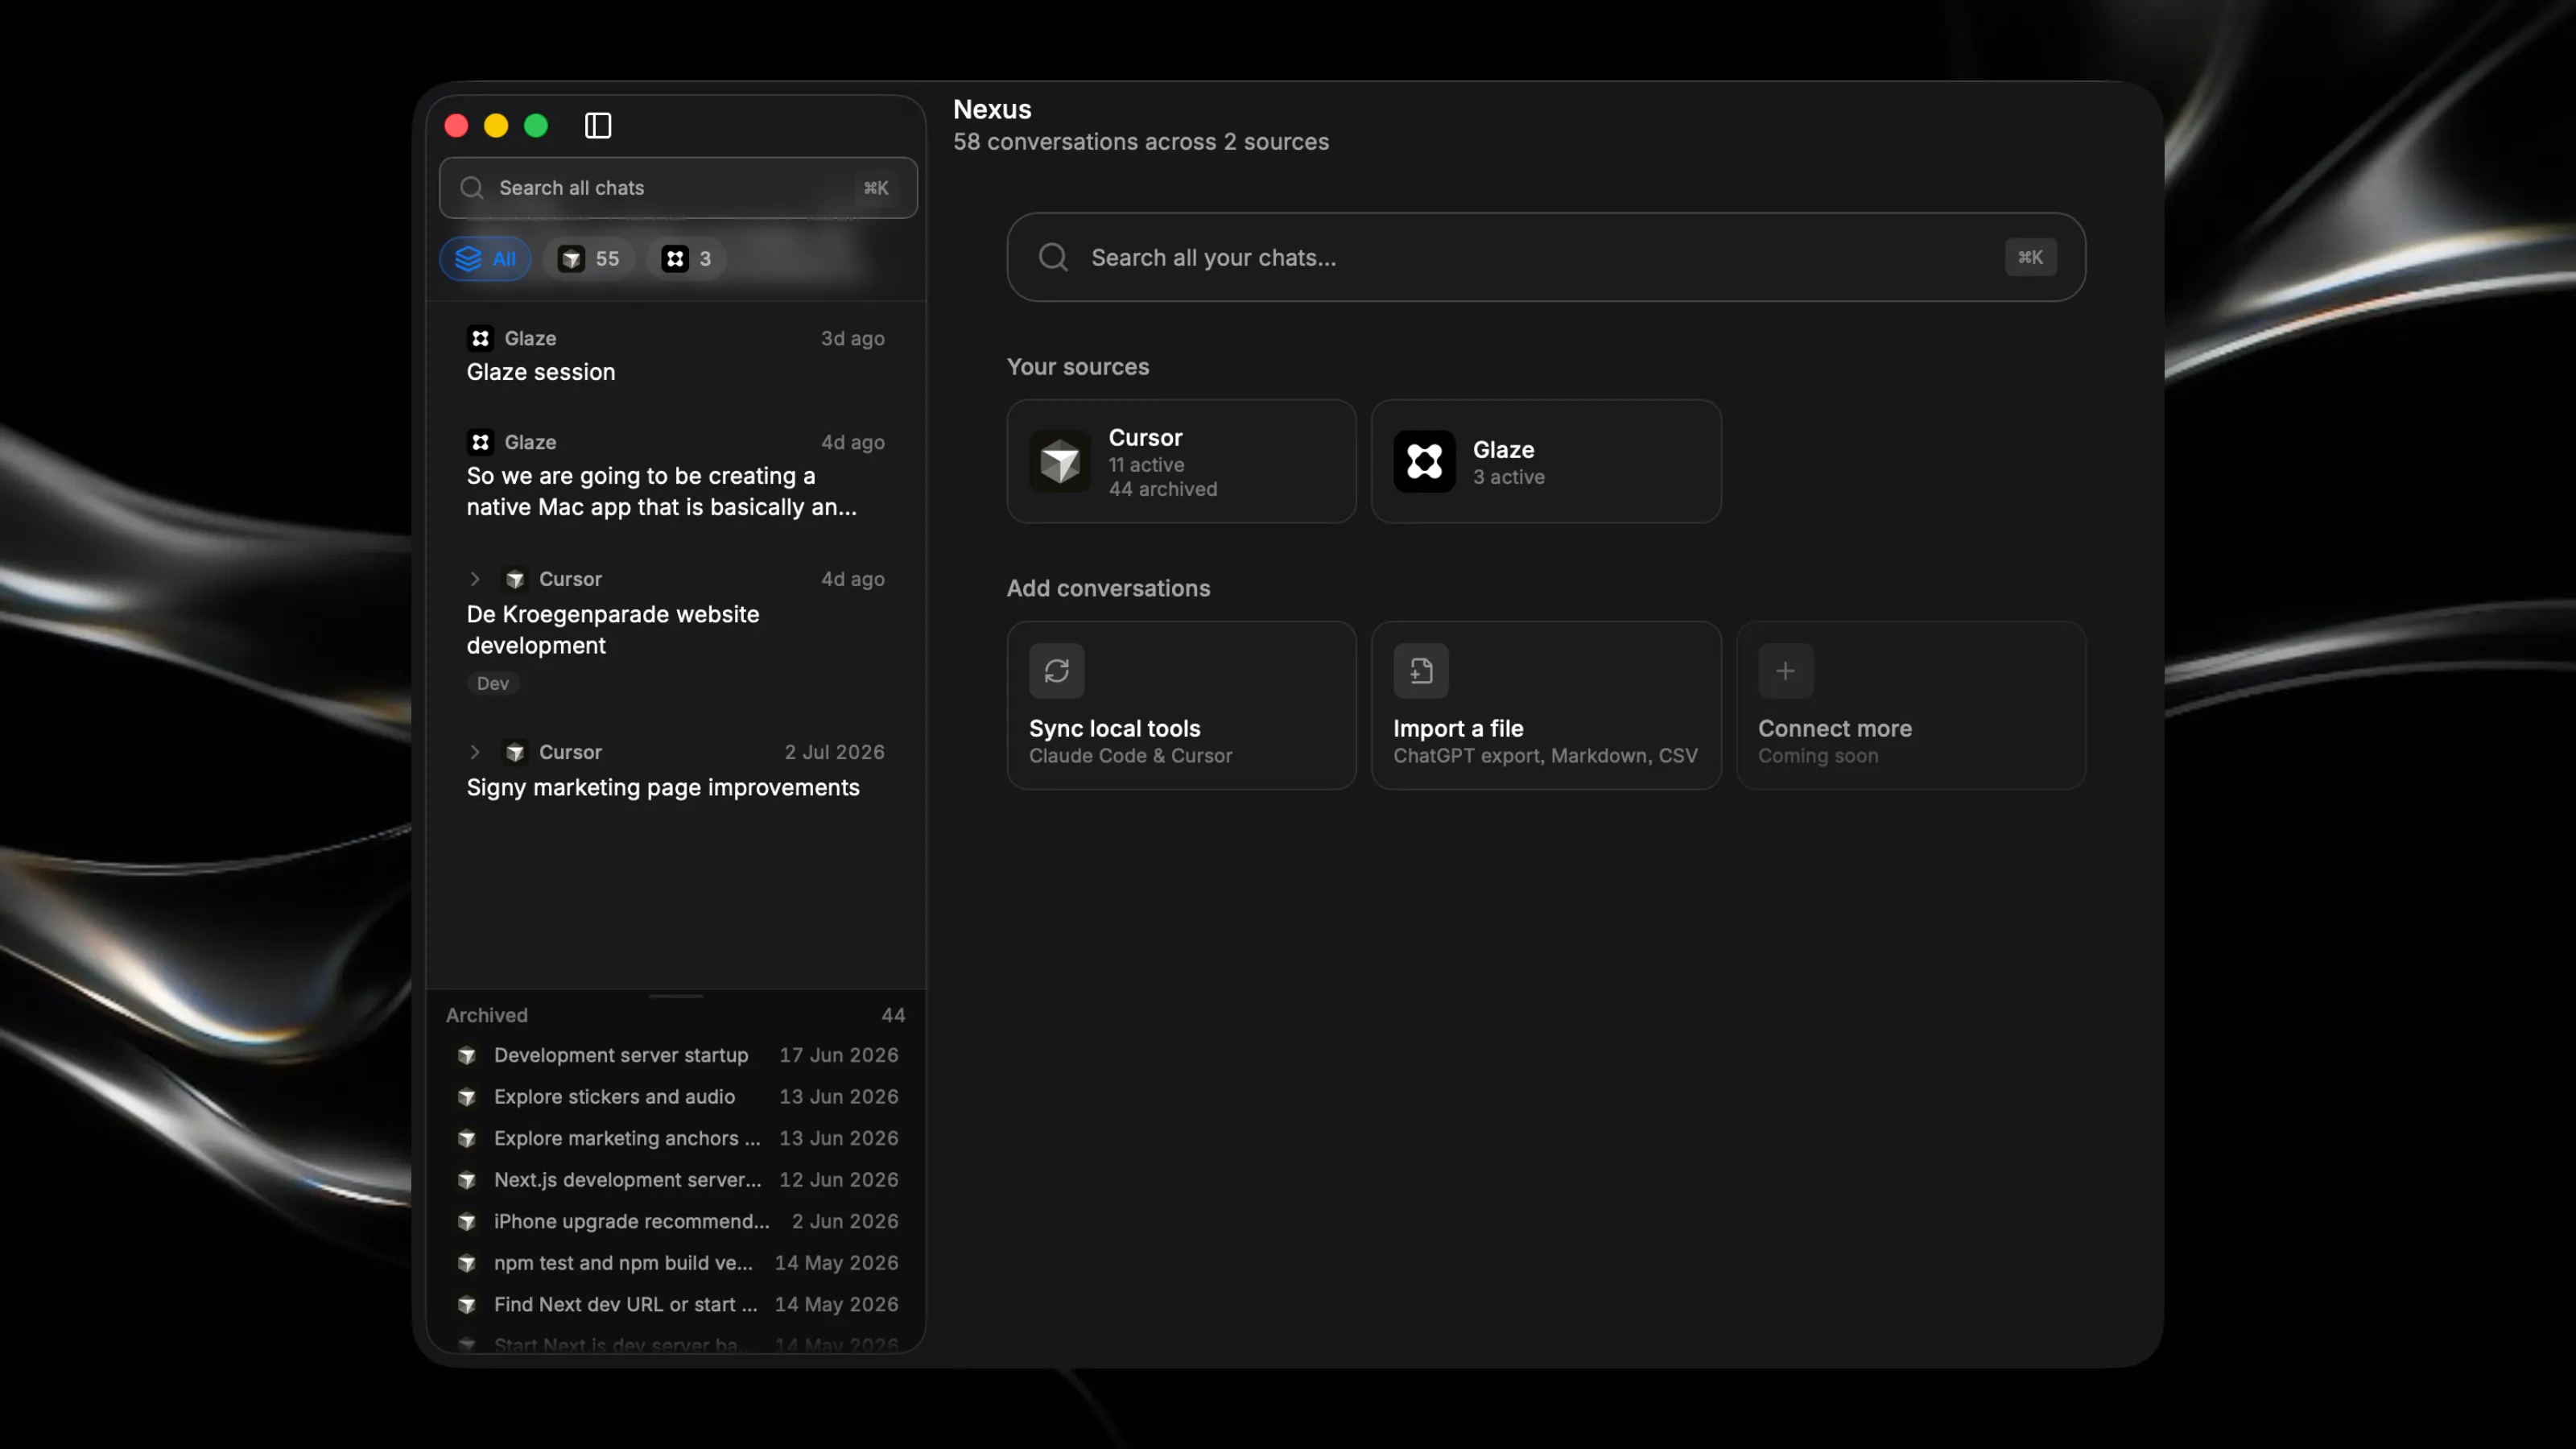Open the Glaze source card
2576x1449 pixels.
pos(1546,462)
